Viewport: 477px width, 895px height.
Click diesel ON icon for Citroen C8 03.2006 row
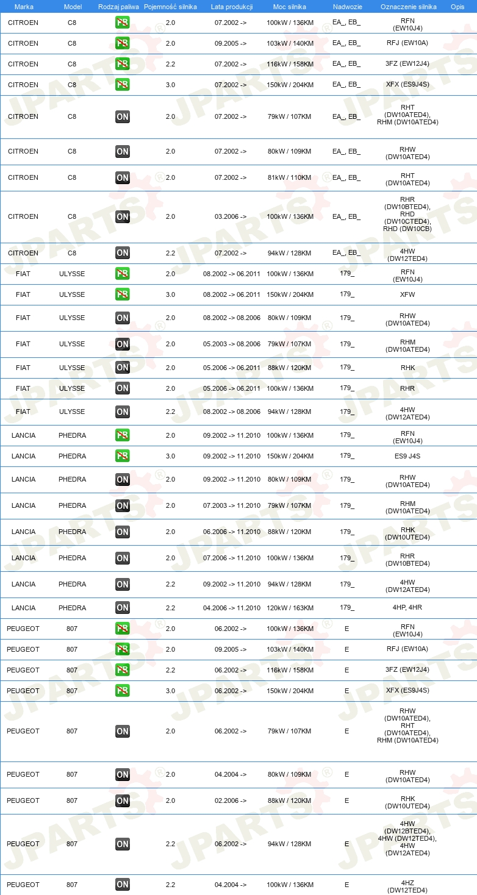123,216
